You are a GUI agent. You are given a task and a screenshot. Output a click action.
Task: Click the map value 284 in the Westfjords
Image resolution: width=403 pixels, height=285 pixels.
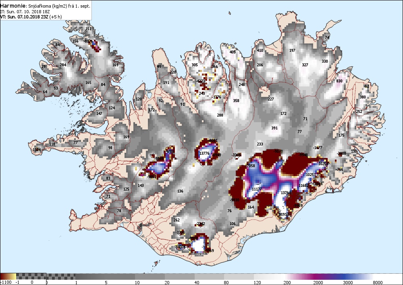[63, 65]
